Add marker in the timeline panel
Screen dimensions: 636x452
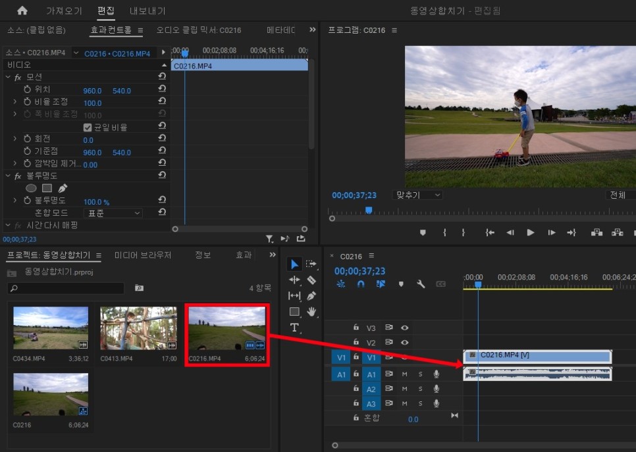coord(401,284)
